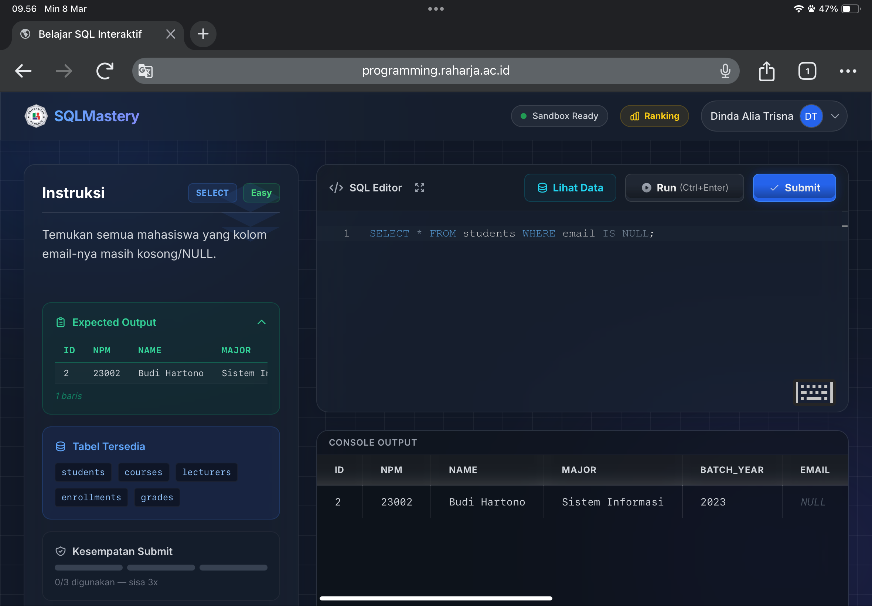Click the translate page icon

pyautogui.click(x=146, y=71)
